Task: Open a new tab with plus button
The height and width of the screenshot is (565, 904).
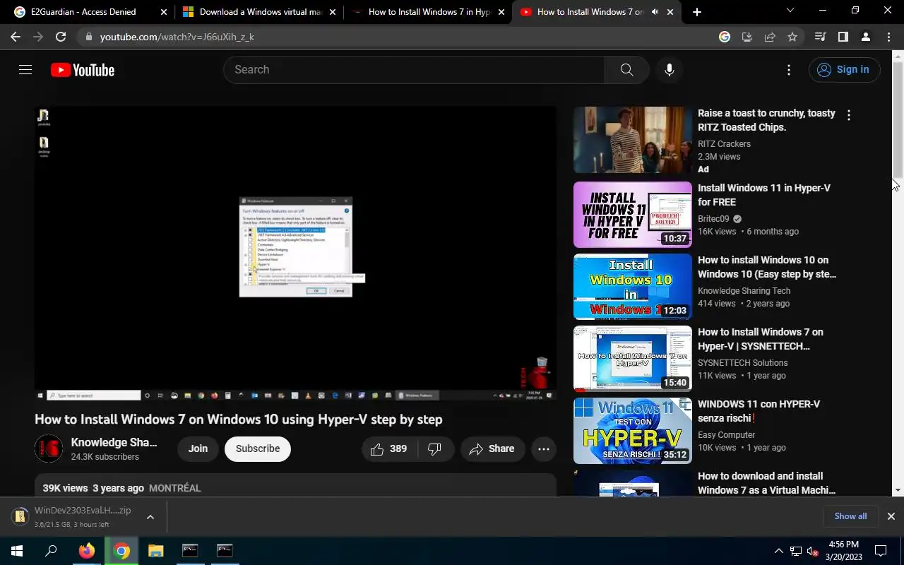Action: pyautogui.click(x=697, y=12)
